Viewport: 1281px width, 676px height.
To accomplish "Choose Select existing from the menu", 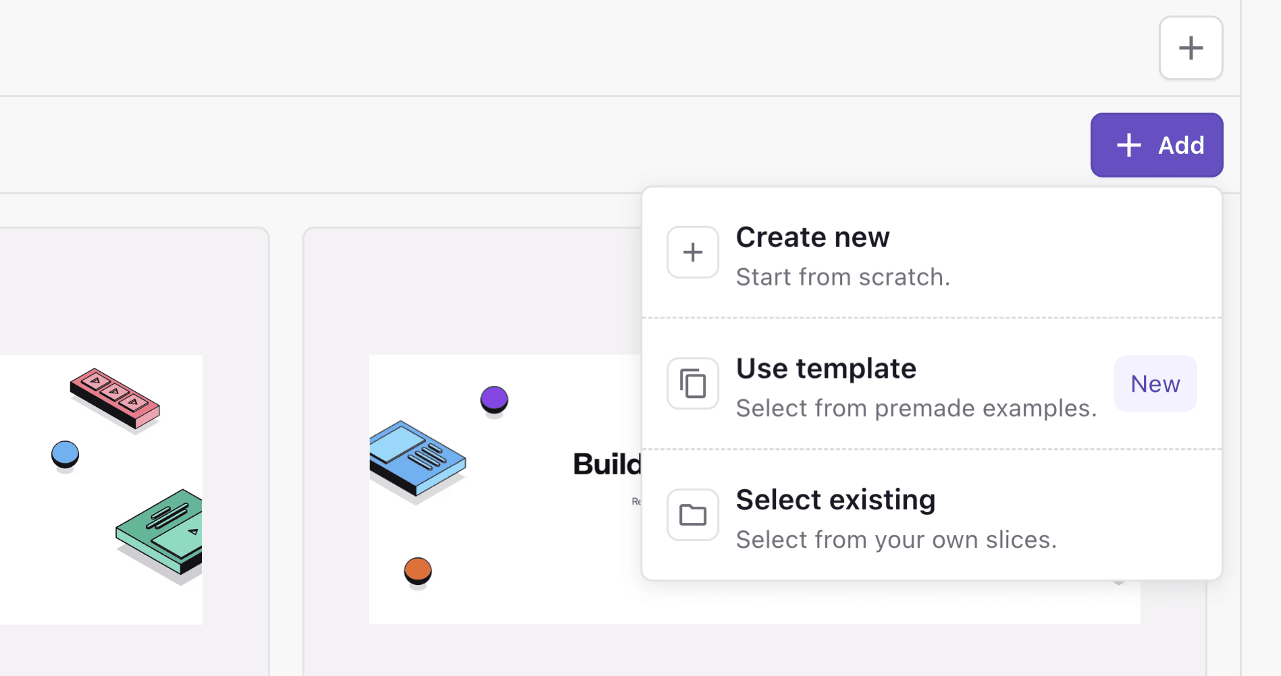I will 836,500.
